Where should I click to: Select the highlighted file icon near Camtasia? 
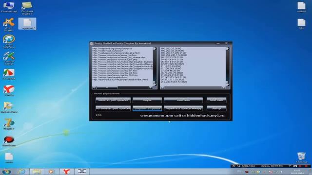point(27,24)
